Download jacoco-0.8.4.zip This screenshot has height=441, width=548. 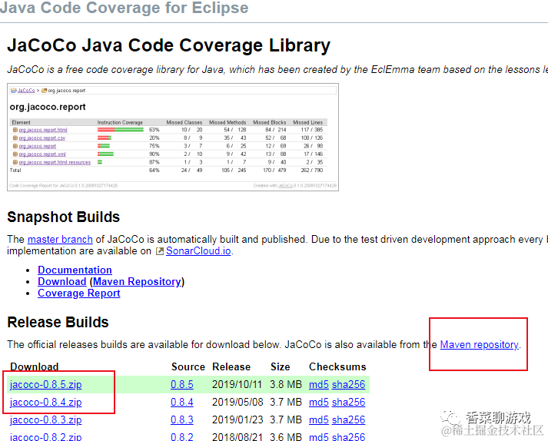(46, 403)
